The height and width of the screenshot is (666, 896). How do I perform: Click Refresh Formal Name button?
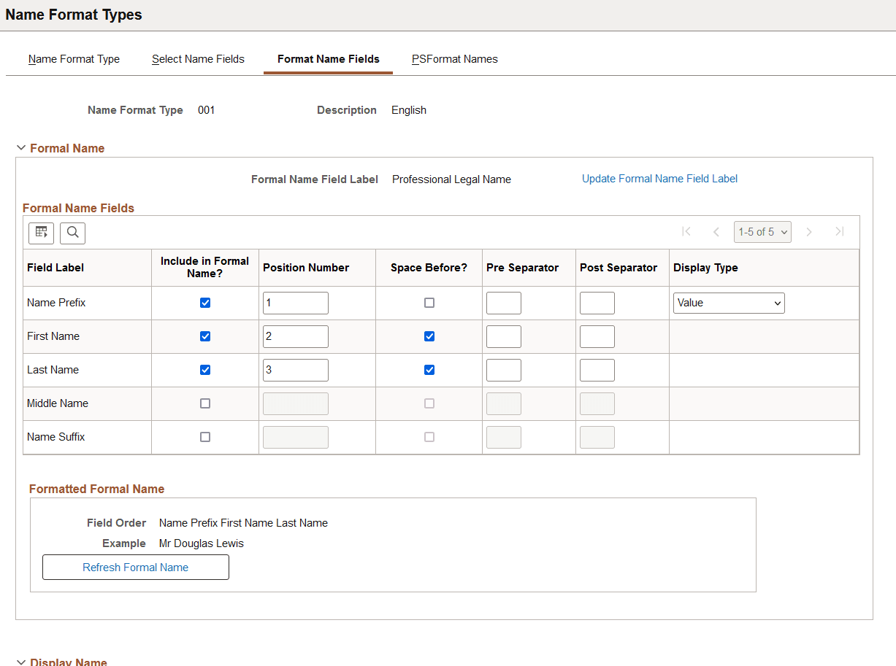pos(136,568)
